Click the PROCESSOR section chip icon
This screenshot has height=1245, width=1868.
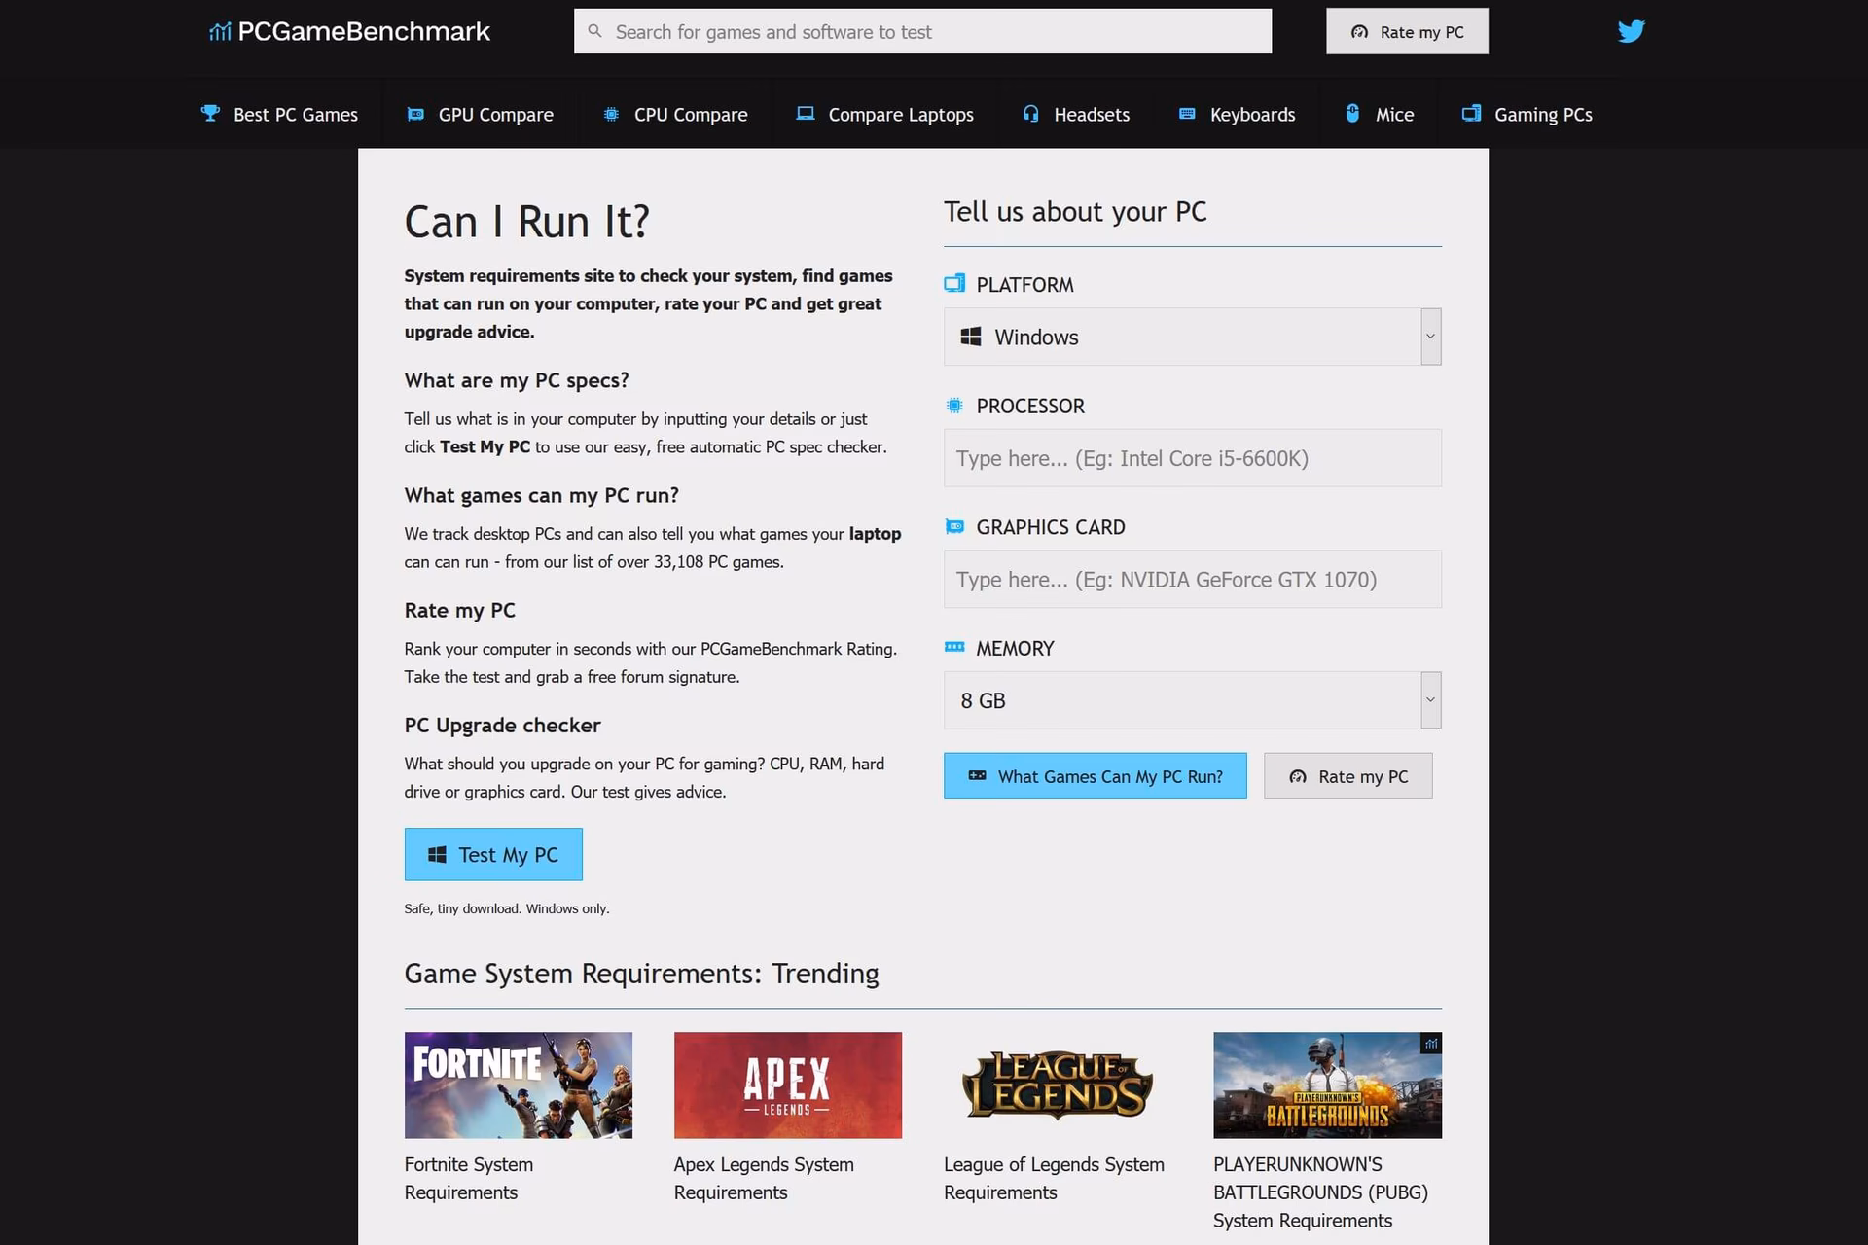point(954,406)
